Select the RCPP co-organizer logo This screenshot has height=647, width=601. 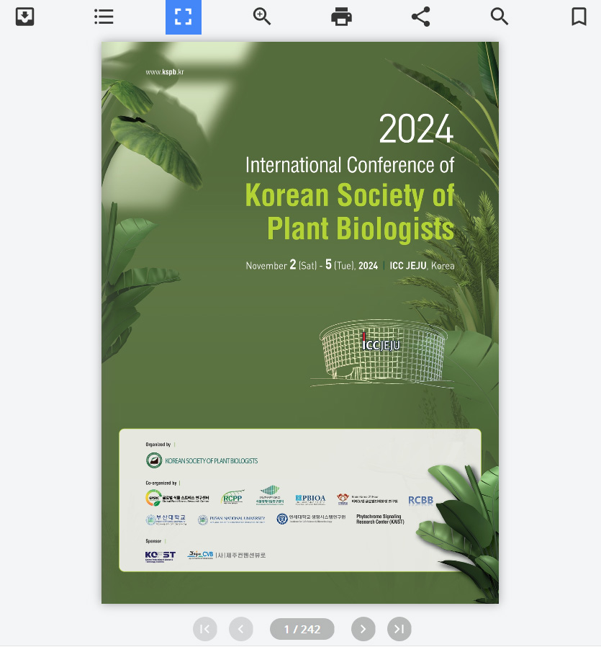pos(232,498)
